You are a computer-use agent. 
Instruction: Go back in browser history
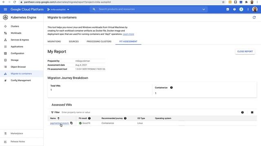point(4,2)
